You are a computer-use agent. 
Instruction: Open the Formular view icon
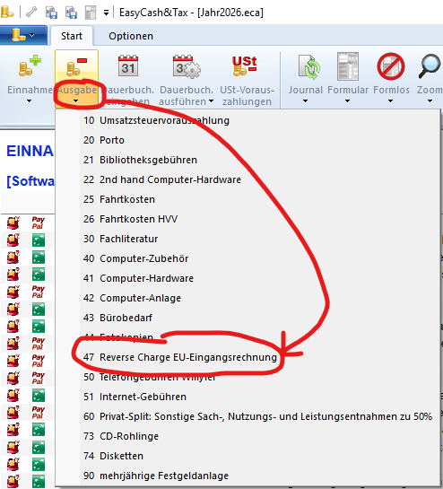[x=348, y=66]
